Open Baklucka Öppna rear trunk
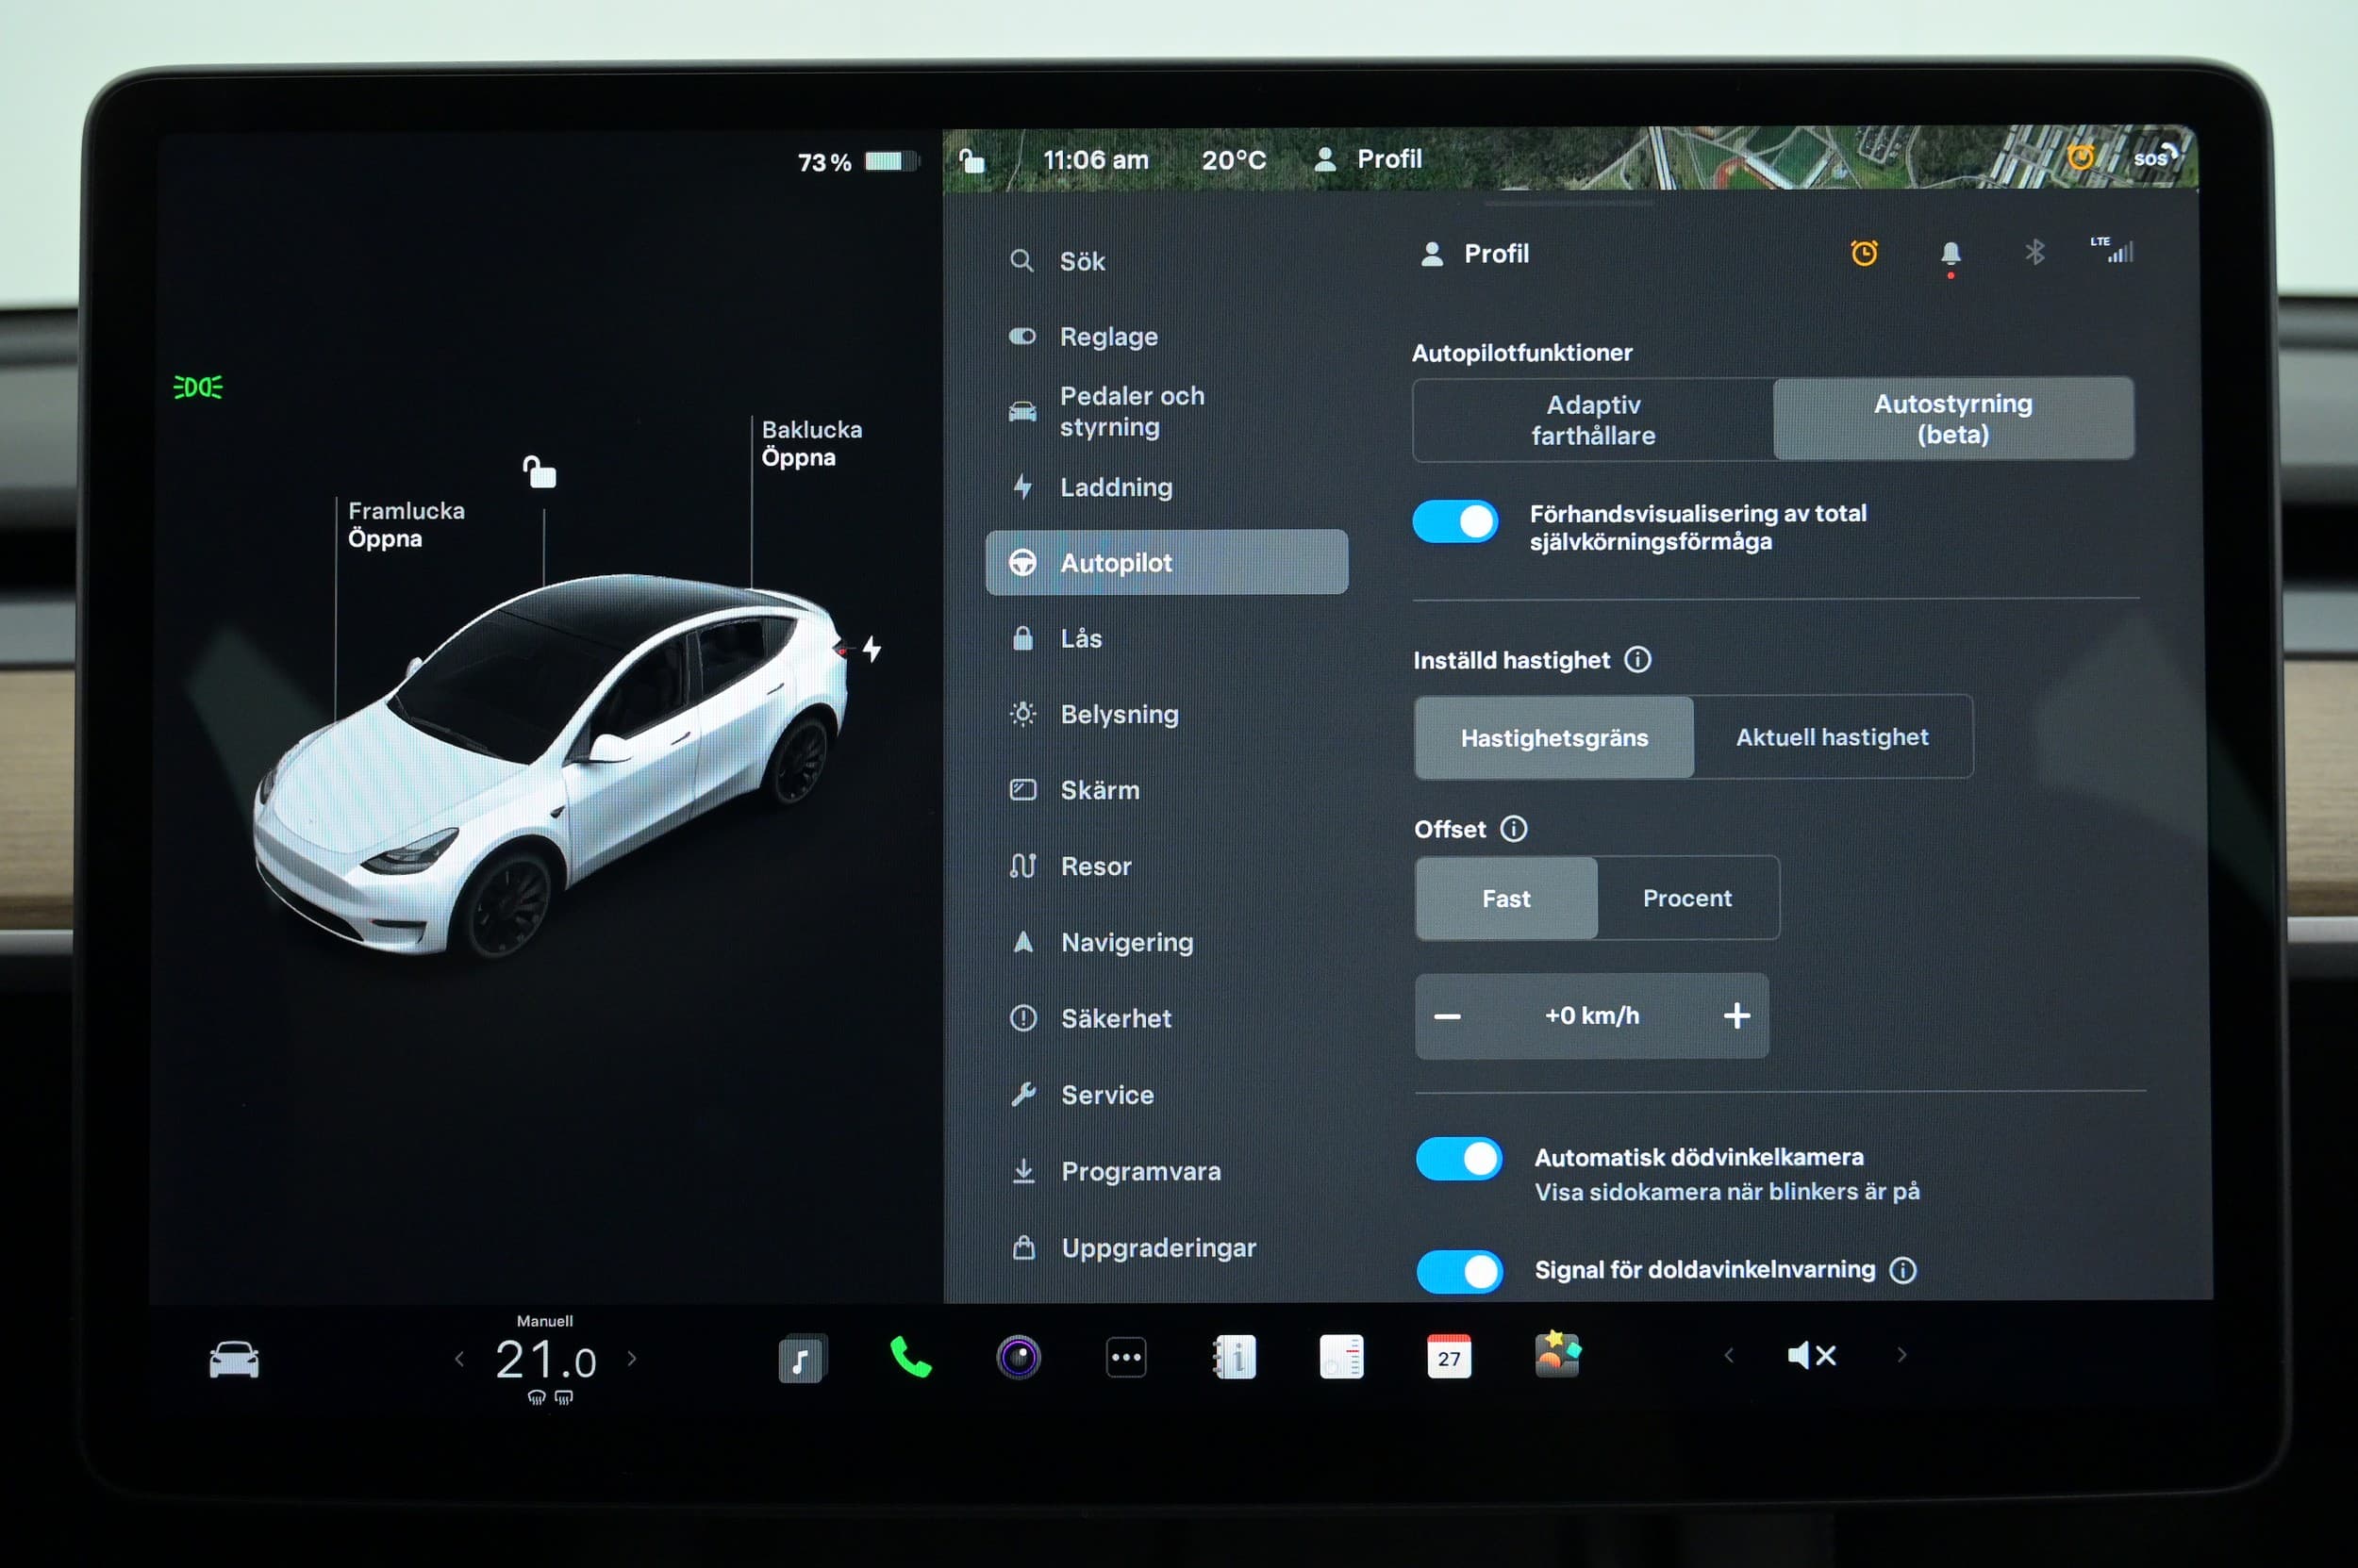The width and height of the screenshot is (2358, 1568). tap(811, 443)
